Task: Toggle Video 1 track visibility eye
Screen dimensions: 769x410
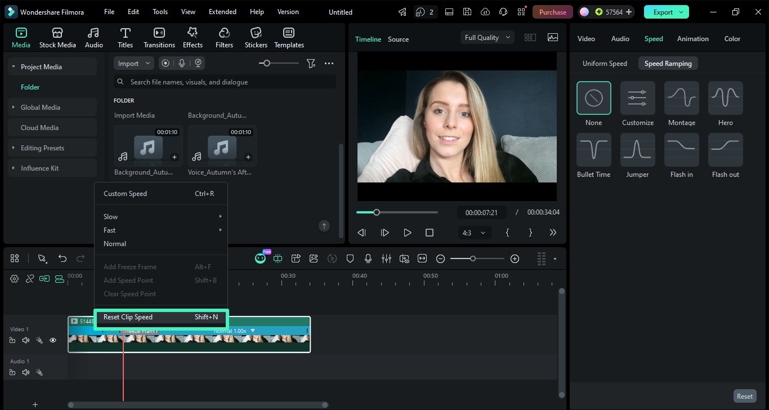Action: click(x=53, y=340)
